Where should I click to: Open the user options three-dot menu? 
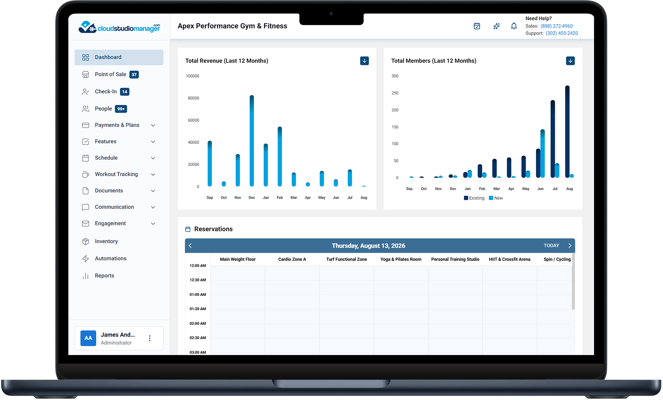pos(150,338)
